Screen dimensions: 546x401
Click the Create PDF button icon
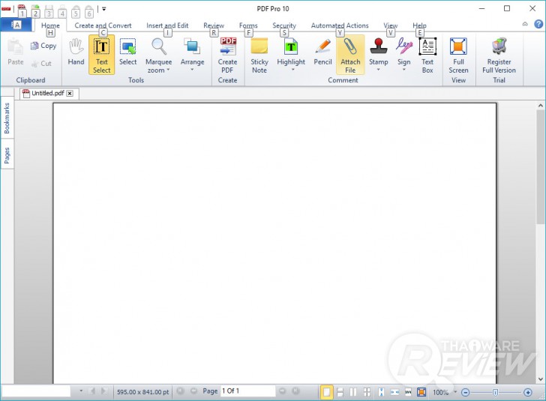[x=228, y=46]
